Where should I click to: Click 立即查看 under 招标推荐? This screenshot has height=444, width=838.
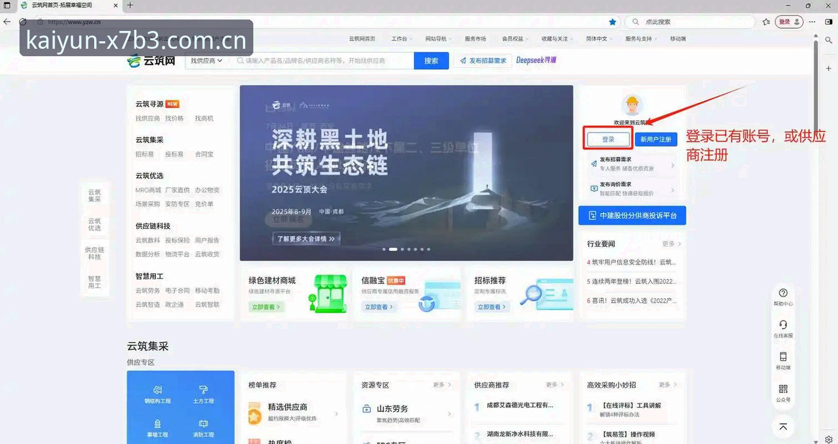pos(492,307)
